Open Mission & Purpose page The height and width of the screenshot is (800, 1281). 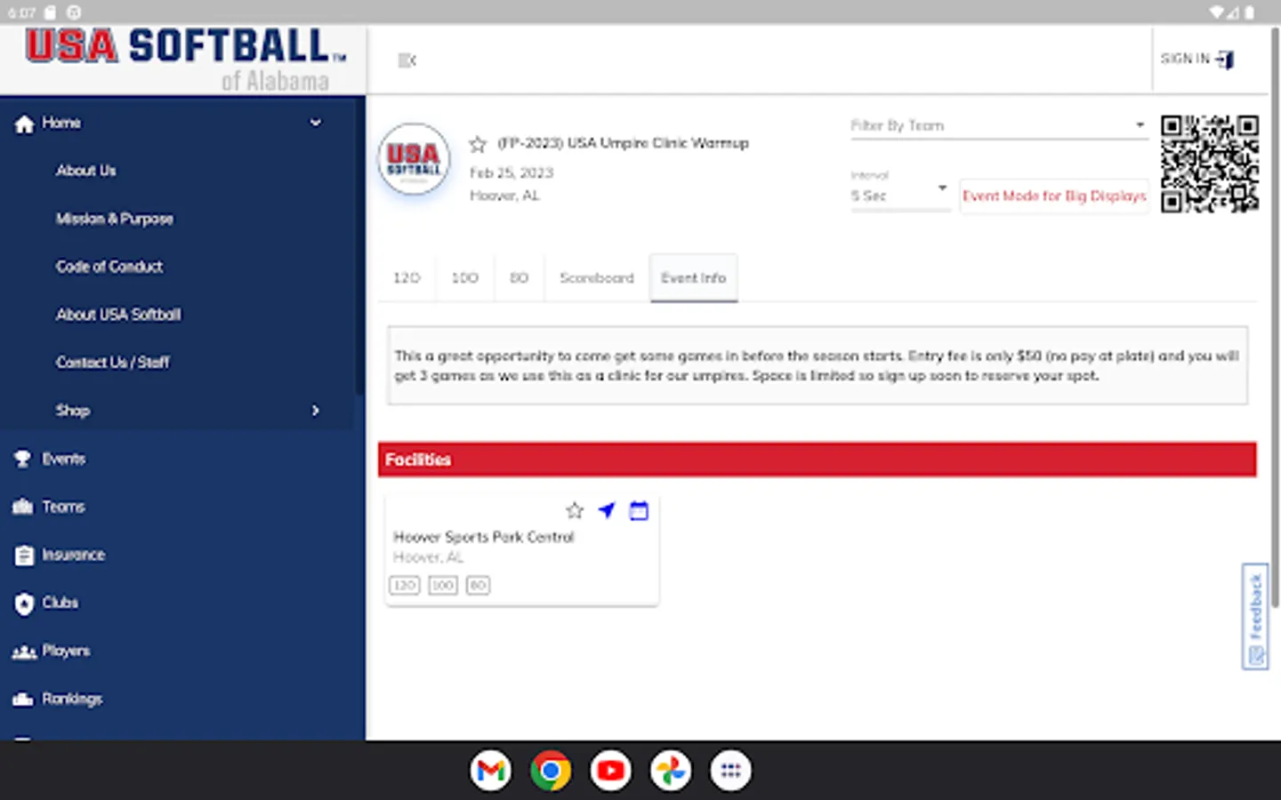point(115,219)
